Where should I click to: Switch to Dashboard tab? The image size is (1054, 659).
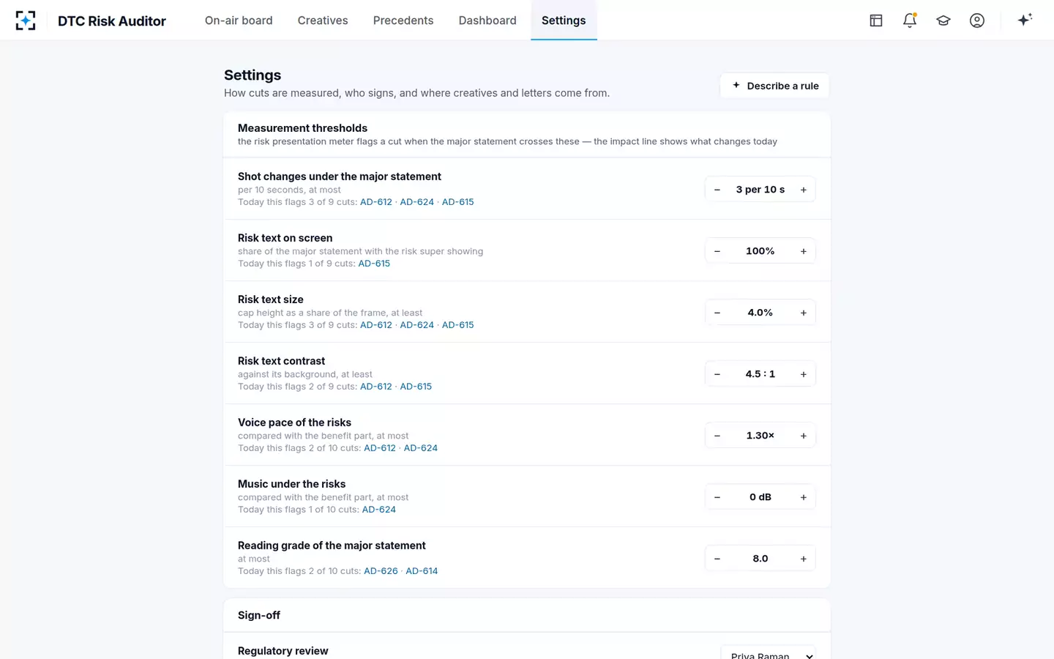pyautogui.click(x=487, y=21)
